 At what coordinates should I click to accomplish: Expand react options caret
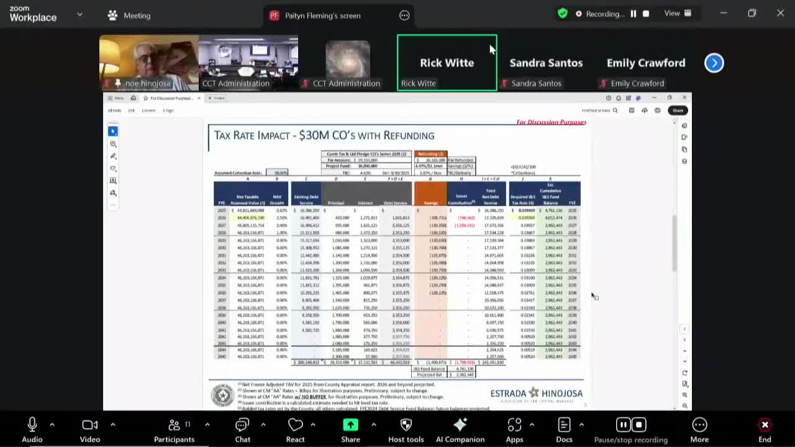[x=312, y=425]
